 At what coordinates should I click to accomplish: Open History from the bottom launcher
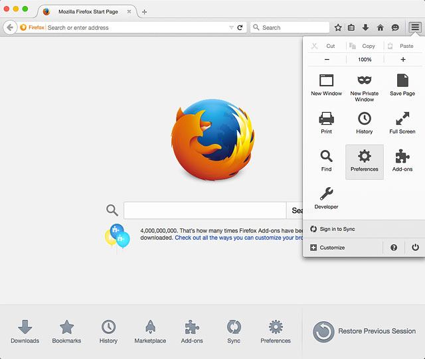[108, 332]
